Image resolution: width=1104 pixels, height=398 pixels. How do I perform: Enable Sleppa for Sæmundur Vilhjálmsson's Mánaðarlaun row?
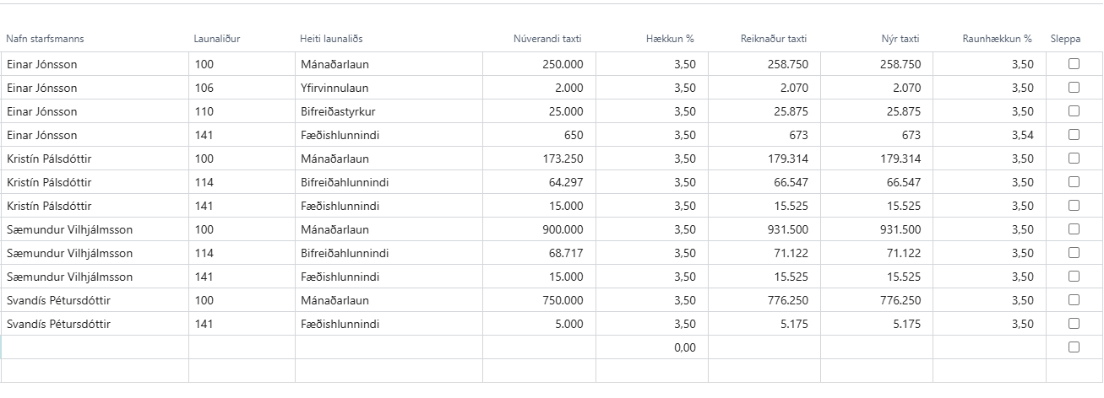pos(1074,229)
